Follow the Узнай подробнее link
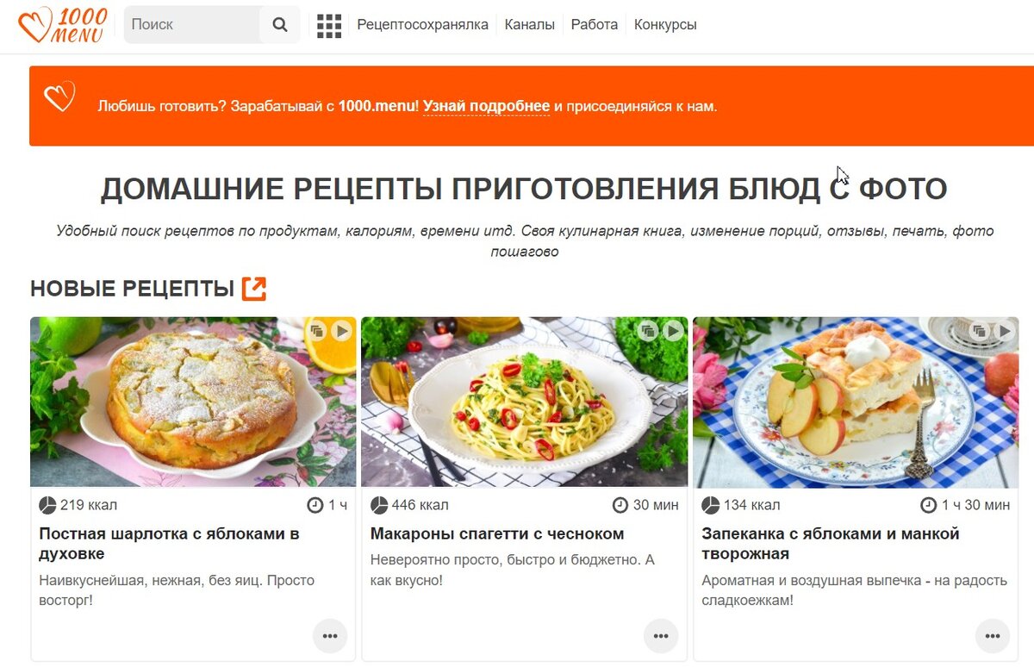The image size is (1034, 667). click(486, 107)
